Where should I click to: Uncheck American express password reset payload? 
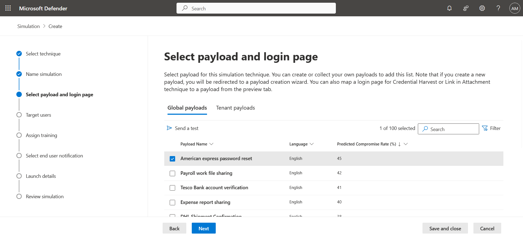coord(172,159)
